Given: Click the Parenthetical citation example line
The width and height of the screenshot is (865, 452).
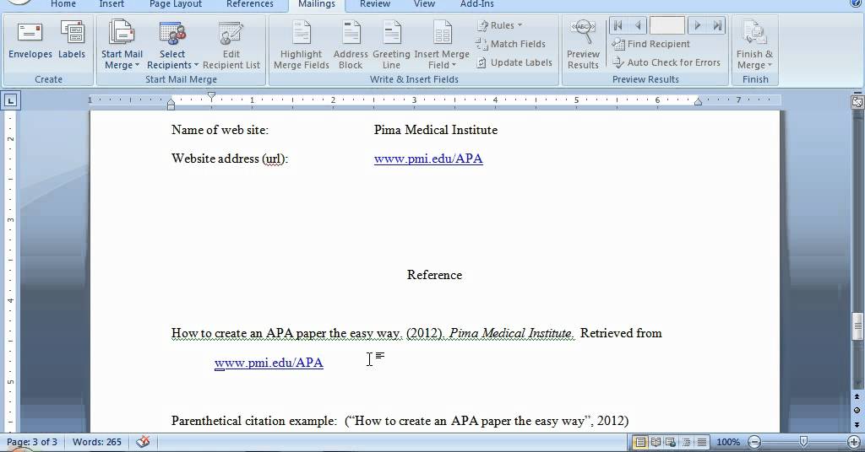Looking at the screenshot, I should tap(400, 421).
